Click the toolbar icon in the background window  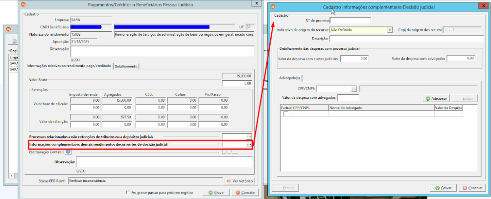click(x=14, y=41)
